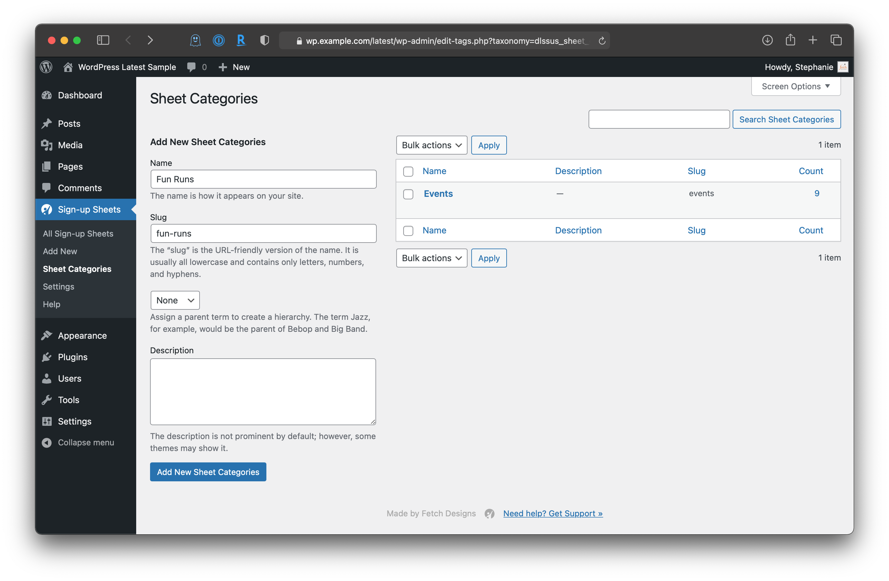The width and height of the screenshot is (889, 581).
Task: Show tab overview icon in Safari
Action: [x=836, y=40]
